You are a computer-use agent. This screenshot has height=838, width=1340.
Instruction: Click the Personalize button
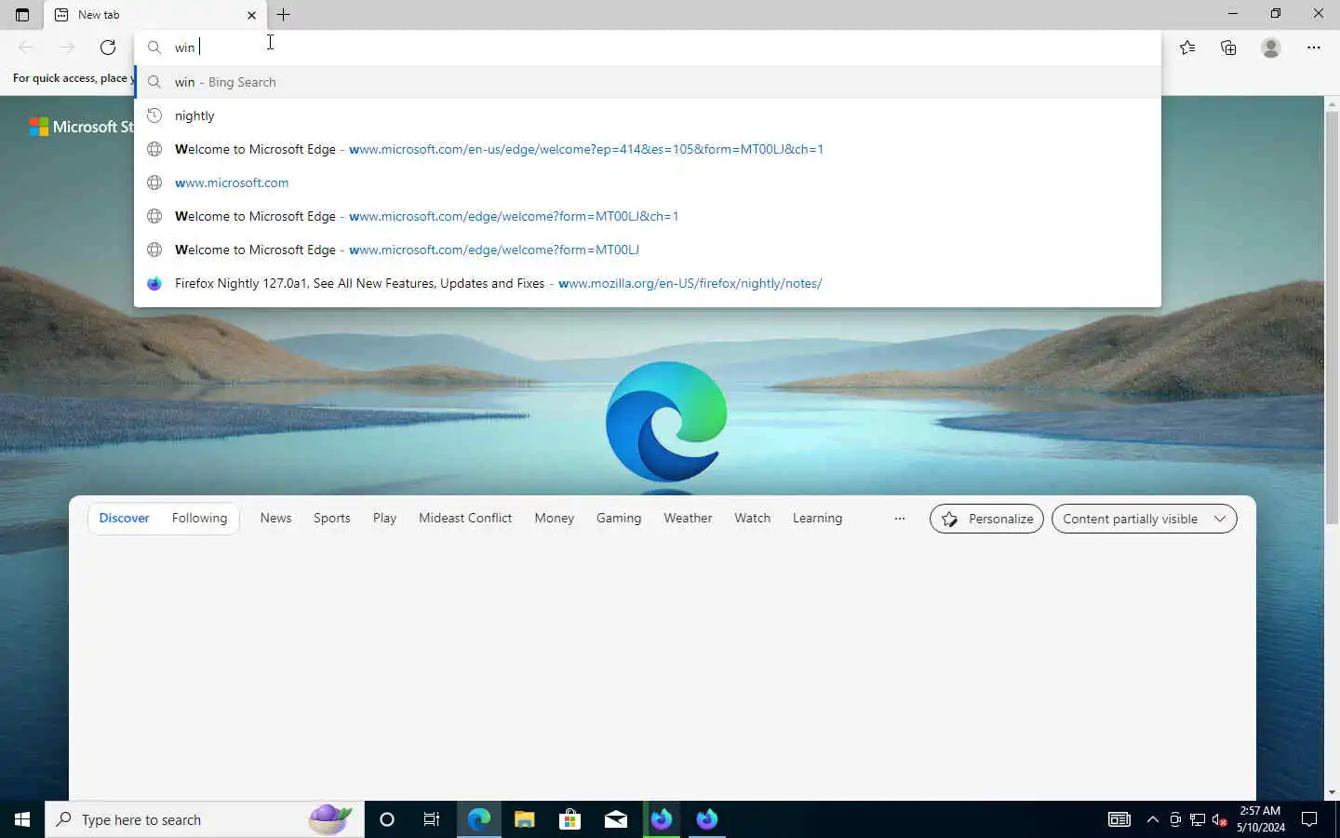coord(986,519)
